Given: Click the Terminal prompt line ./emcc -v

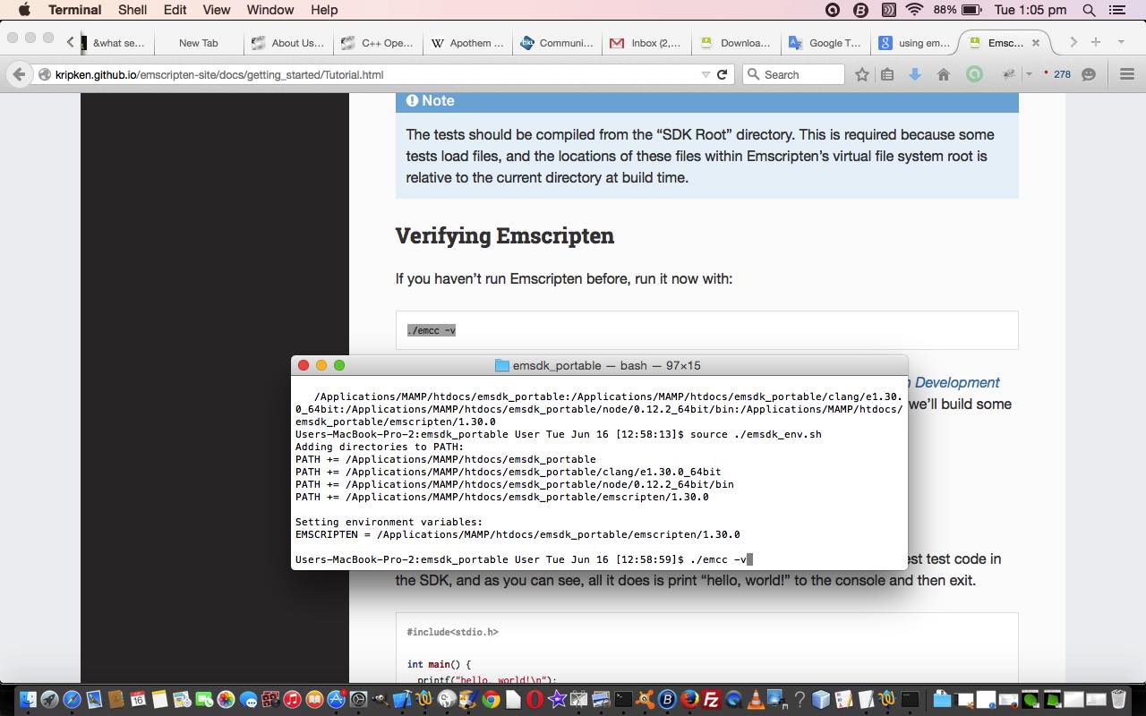Looking at the screenshot, I should pyautogui.click(x=524, y=559).
